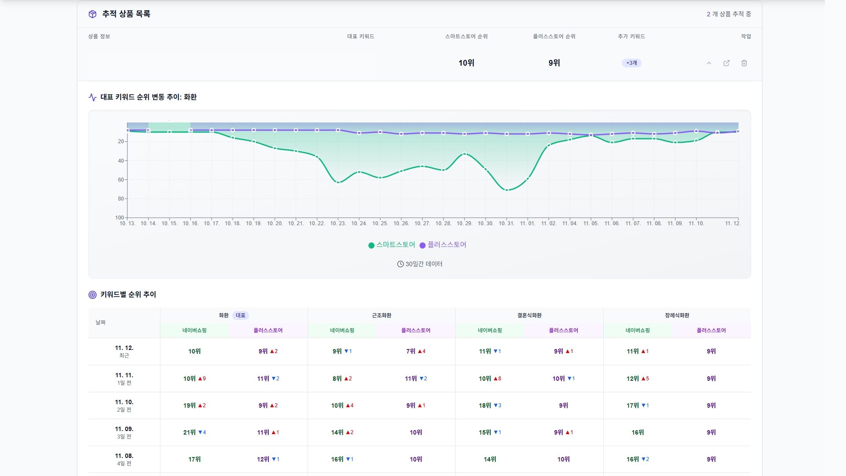This screenshot has width=846, height=476.
Task: Toggle the 플러스스토어 series in the chart legend
Action: coord(449,244)
